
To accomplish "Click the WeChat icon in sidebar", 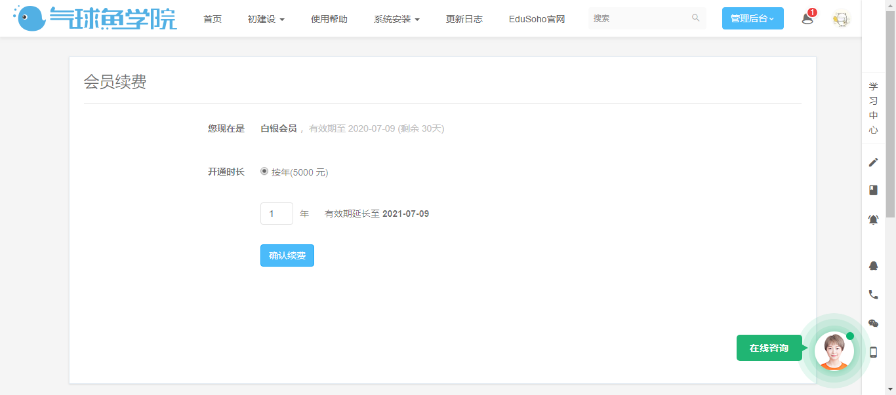I will [x=873, y=323].
